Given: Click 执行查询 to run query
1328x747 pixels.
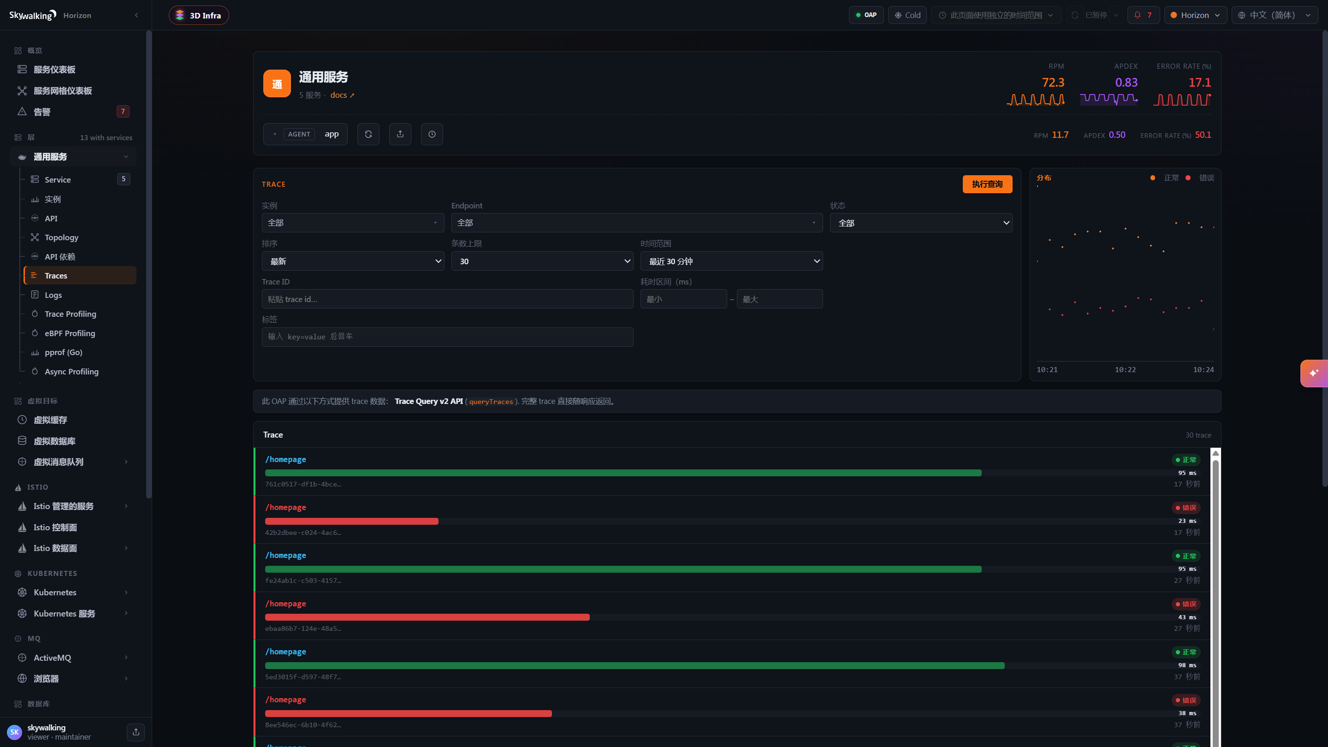Looking at the screenshot, I should coord(987,184).
